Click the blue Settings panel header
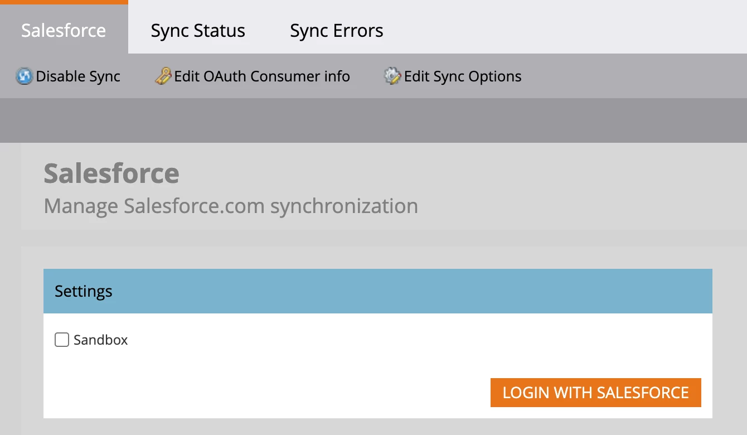The height and width of the screenshot is (435, 747). pos(377,291)
